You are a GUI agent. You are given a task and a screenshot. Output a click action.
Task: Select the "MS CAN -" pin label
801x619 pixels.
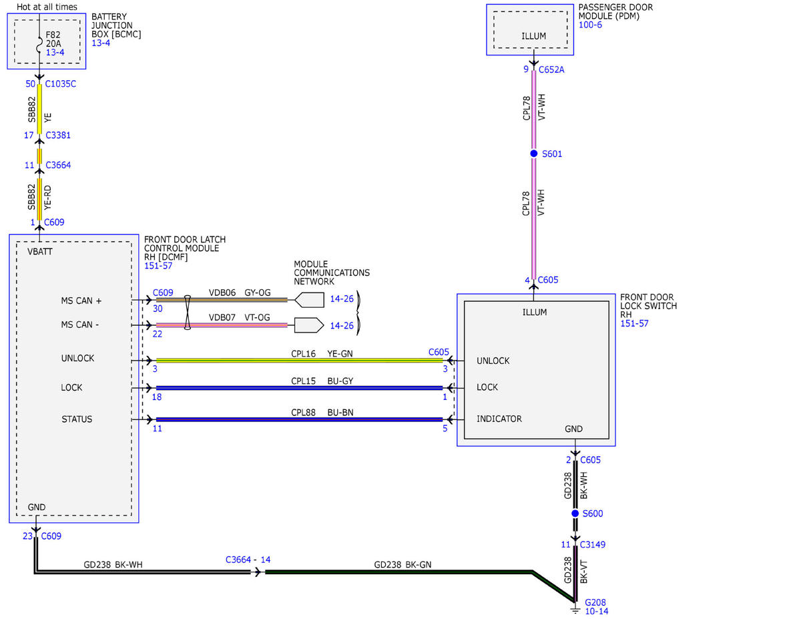click(x=81, y=325)
